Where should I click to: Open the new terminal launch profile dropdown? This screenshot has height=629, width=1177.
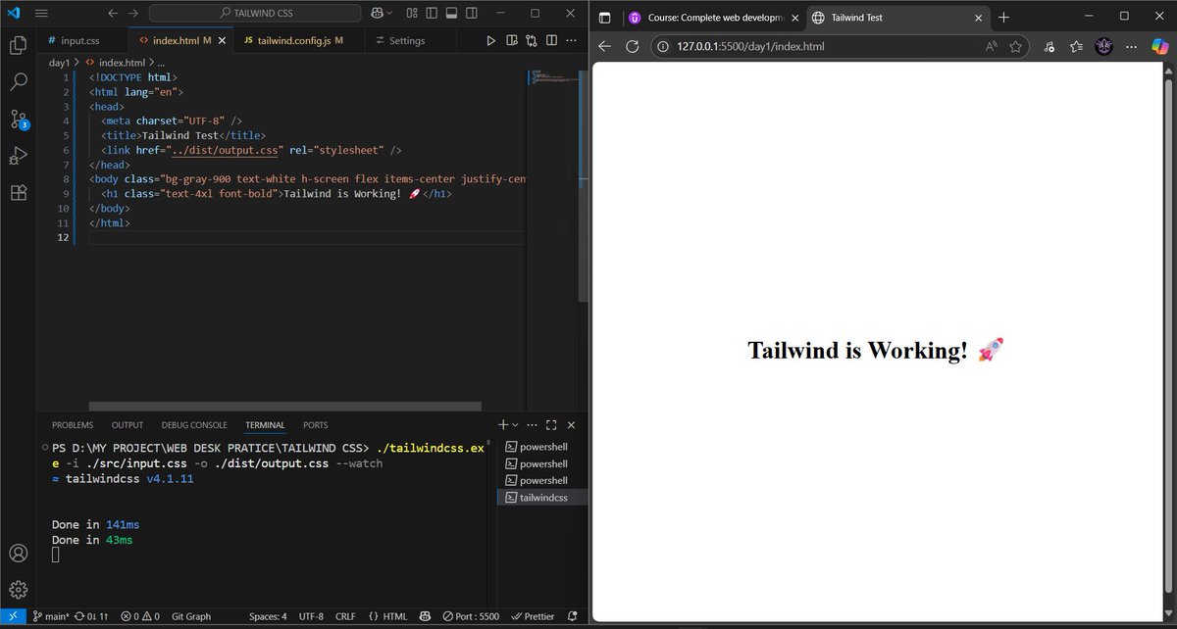point(515,425)
